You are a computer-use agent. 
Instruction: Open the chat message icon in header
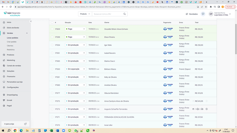click(203, 14)
